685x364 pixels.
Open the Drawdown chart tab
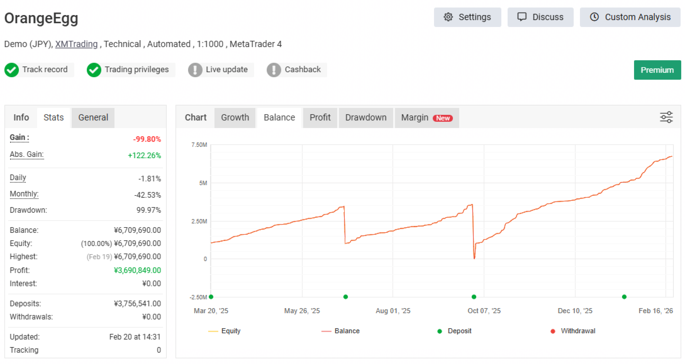366,118
